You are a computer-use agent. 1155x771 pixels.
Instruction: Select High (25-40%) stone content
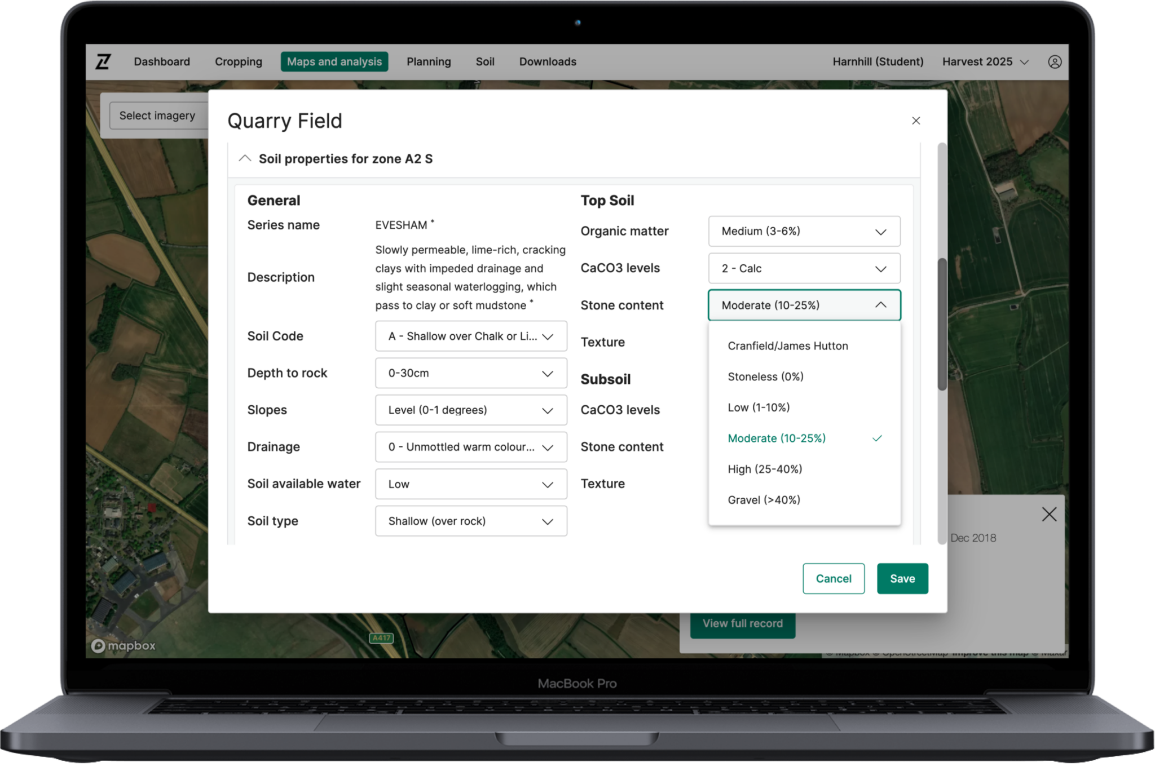(x=764, y=469)
